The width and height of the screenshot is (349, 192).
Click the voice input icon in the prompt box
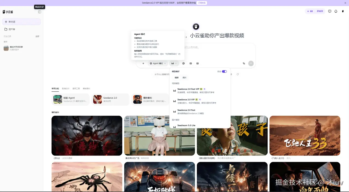click(244, 63)
